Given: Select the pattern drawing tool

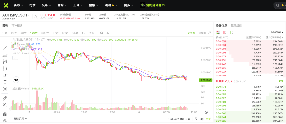Looking at the screenshot, I should (x=5, y=61).
